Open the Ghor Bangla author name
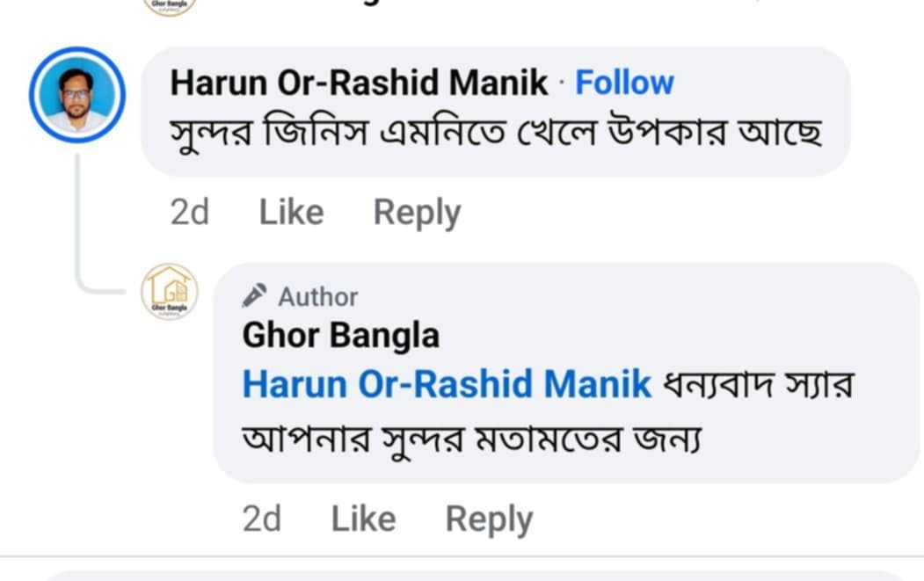The width and height of the screenshot is (924, 581). 340,335
